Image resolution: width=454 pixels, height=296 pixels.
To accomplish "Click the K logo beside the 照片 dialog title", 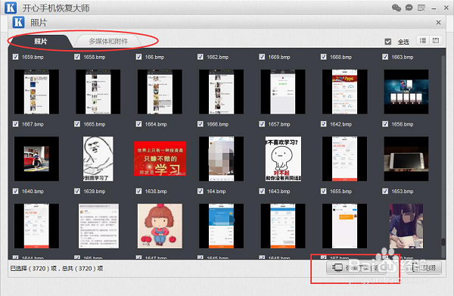I will click(18, 22).
